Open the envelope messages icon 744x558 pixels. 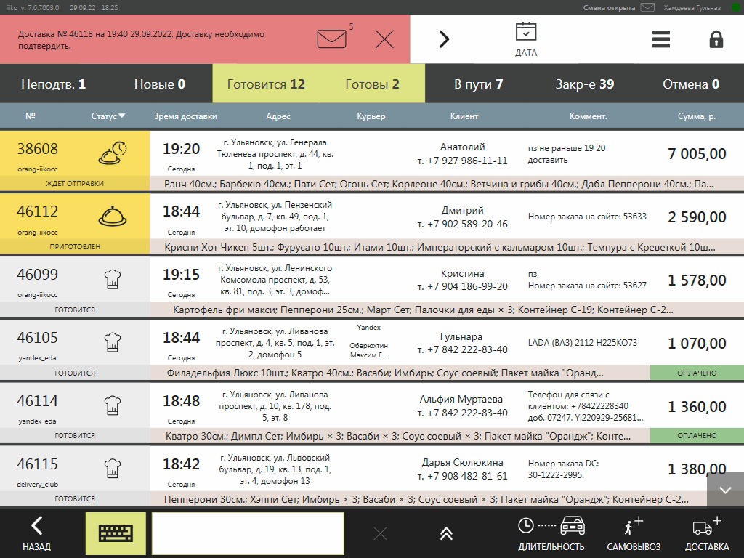point(332,39)
